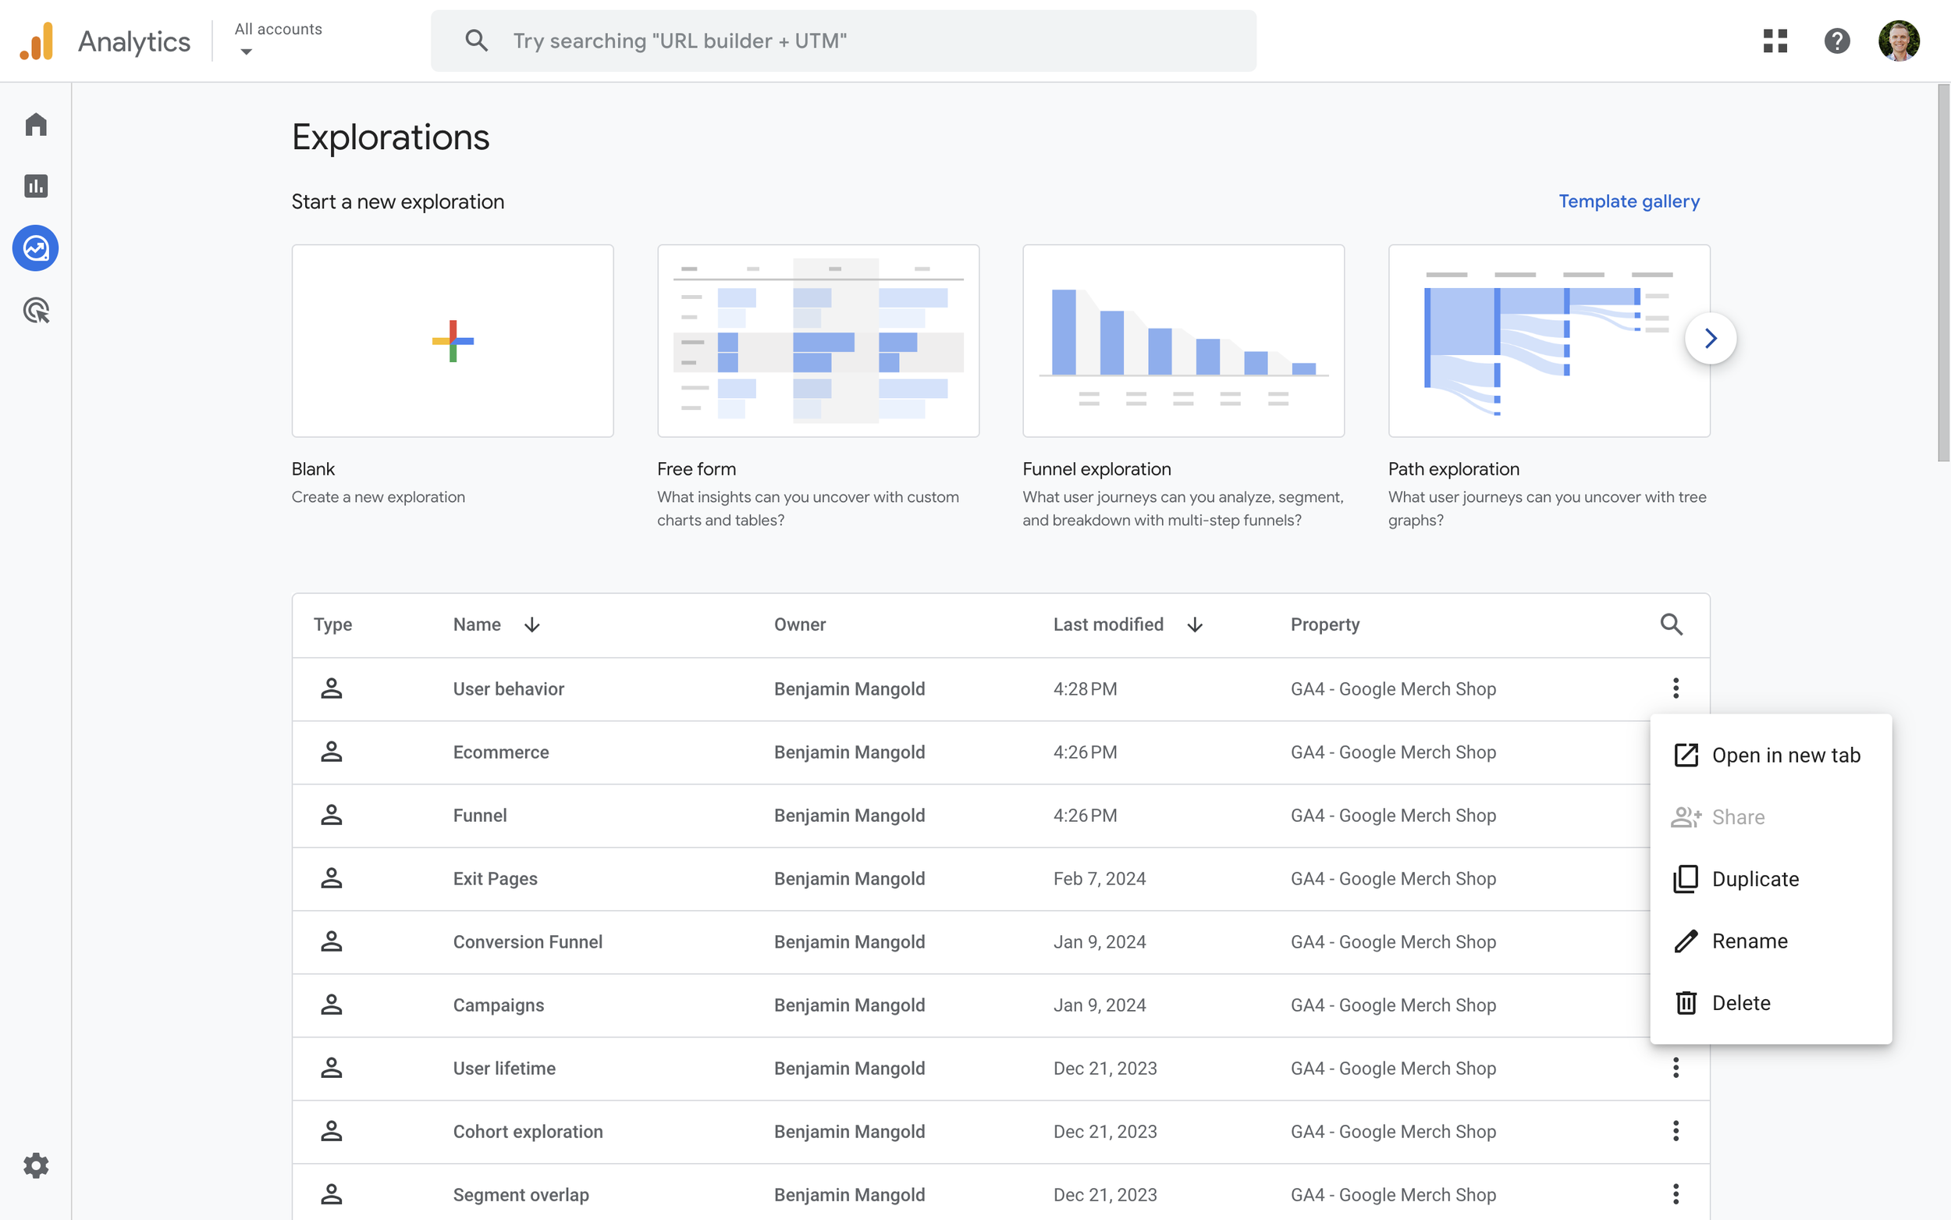Open the options menu for Segment overlap

click(x=1676, y=1194)
